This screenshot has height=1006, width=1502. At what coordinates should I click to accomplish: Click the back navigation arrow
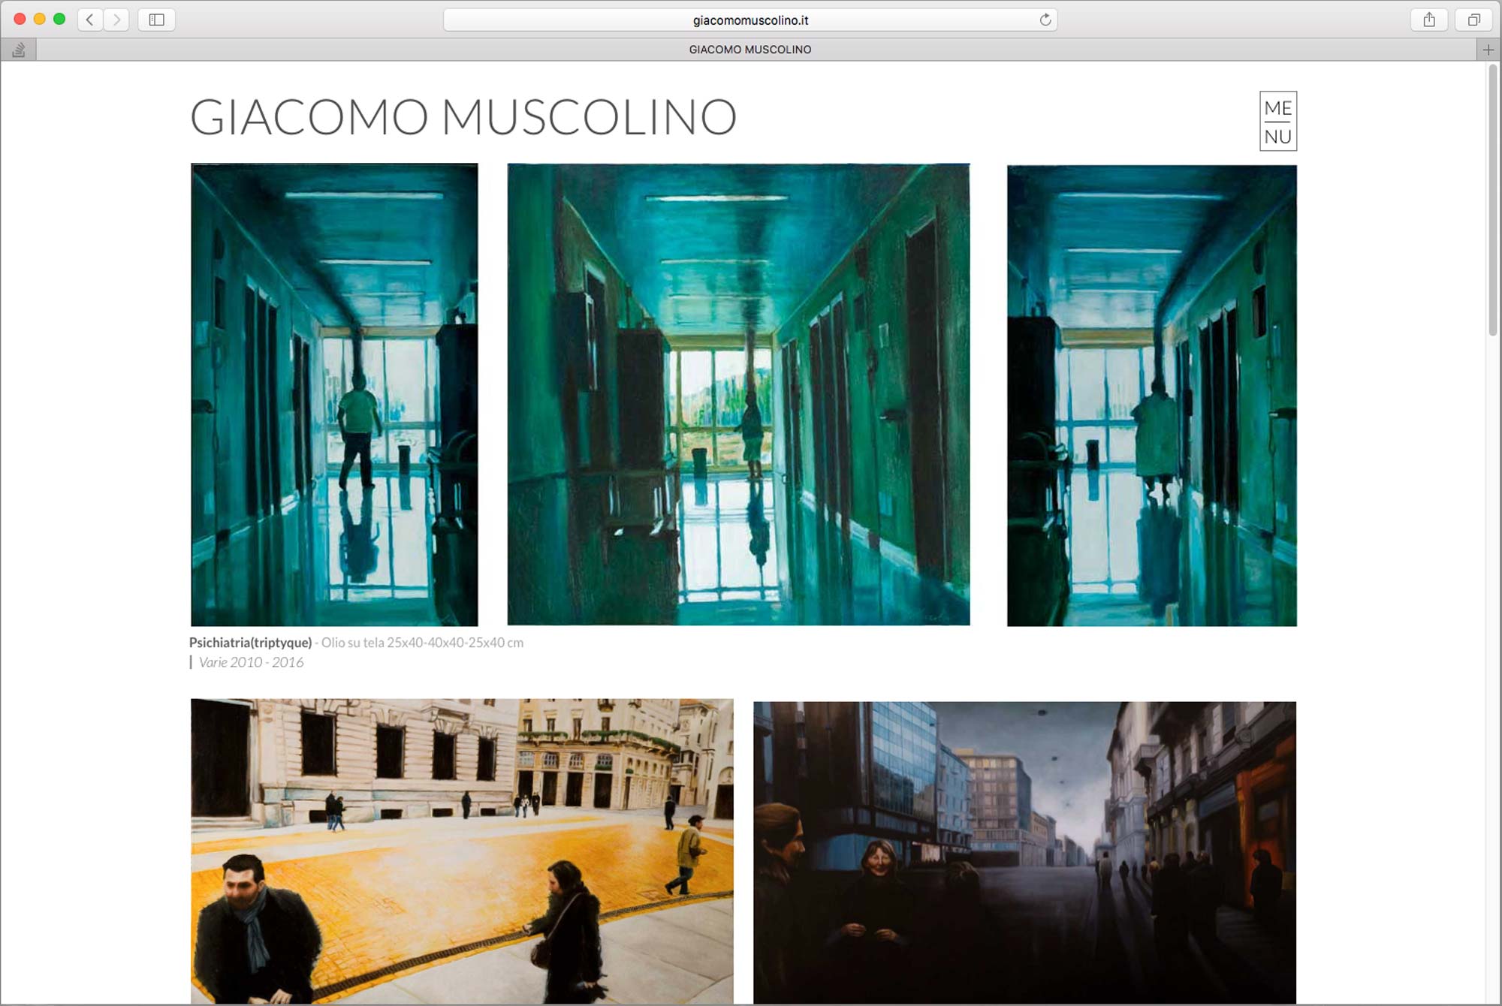point(89,20)
